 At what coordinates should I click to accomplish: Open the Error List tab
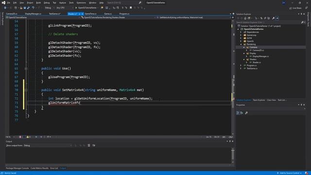point(54,168)
